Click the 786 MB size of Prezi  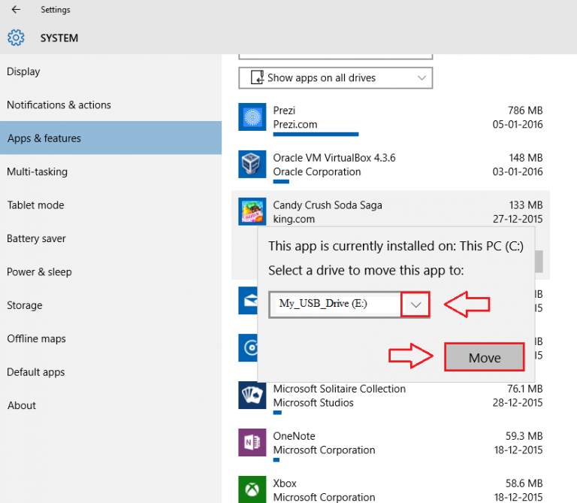click(x=525, y=111)
